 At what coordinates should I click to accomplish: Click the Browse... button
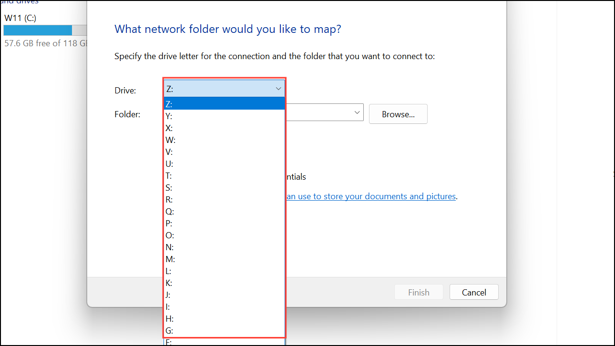click(x=398, y=114)
